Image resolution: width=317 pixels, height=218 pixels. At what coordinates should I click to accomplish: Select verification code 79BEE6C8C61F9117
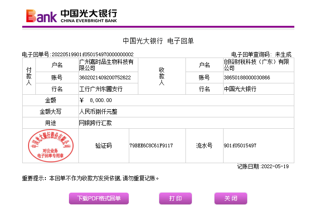click(151, 145)
